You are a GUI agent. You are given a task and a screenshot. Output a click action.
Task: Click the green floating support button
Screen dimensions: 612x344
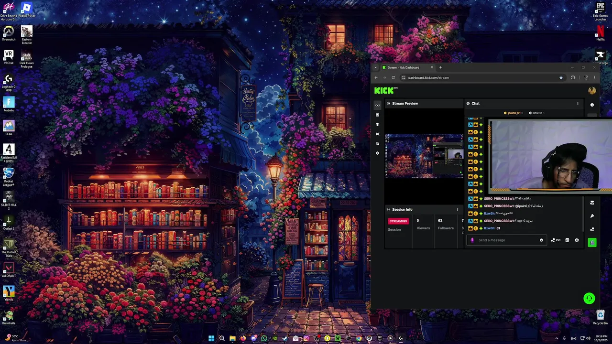[x=589, y=298]
